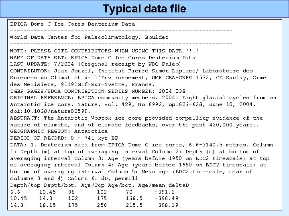Click the "EPICA Dome C Ice Cores Deuterium Data" heading line
This screenshot has width=289, height=216.
click(x=72, y=24)
